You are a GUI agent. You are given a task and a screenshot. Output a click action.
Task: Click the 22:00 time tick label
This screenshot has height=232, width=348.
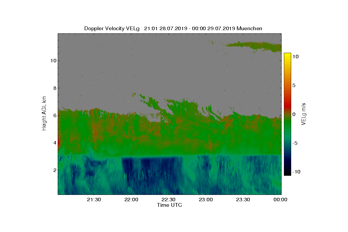click(x=131, y=200)
